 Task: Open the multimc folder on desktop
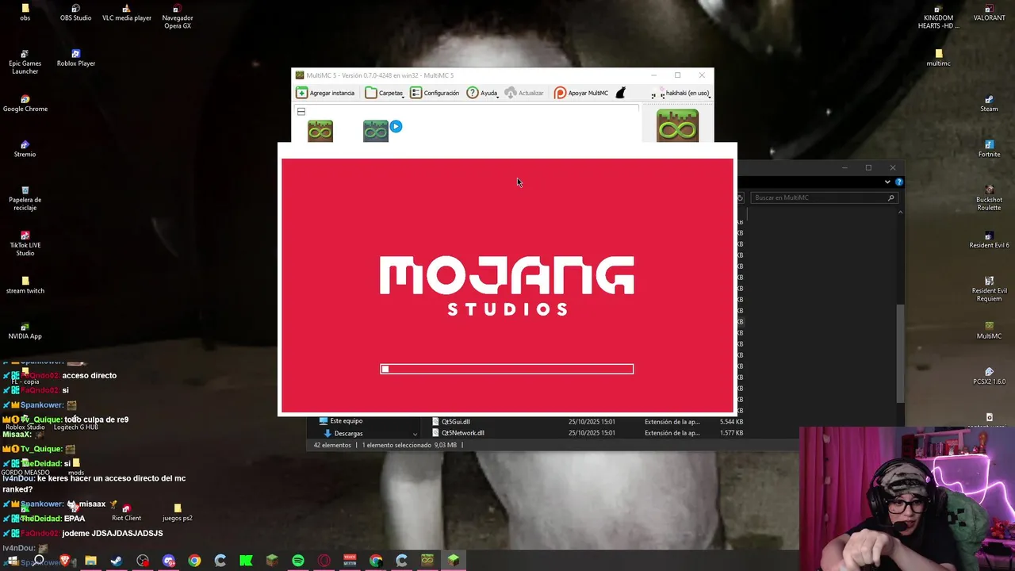(x=939, y=58)
